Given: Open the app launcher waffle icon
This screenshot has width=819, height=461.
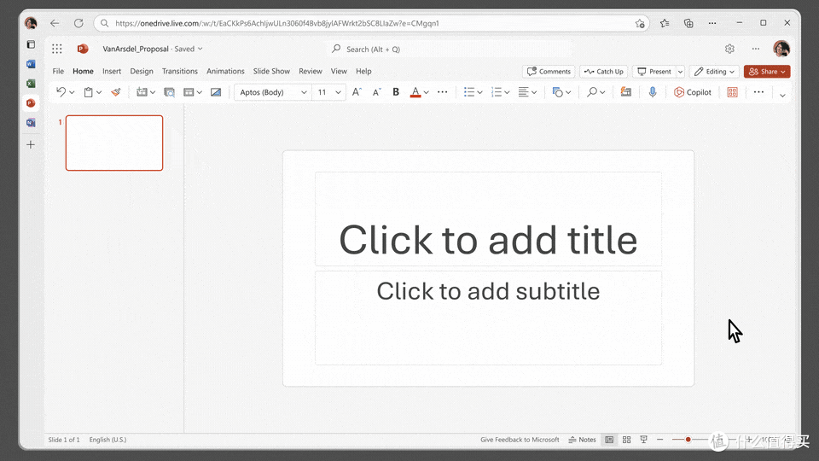Looking at the screenshot, I should pos(57,49).
